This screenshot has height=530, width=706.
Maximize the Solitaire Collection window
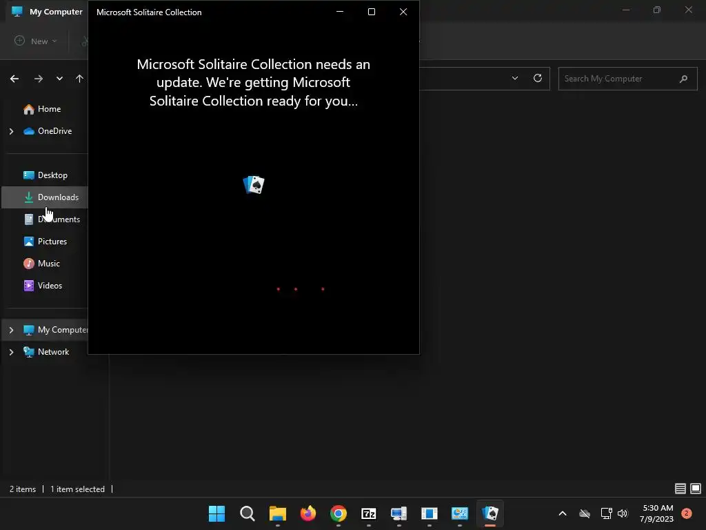372,12
